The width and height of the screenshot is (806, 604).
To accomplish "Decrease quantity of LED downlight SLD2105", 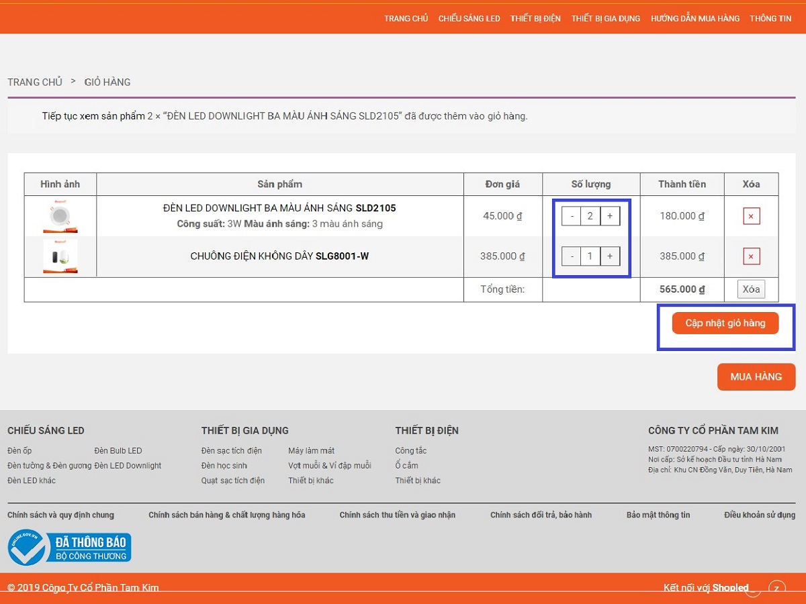I will pos(572,216).
